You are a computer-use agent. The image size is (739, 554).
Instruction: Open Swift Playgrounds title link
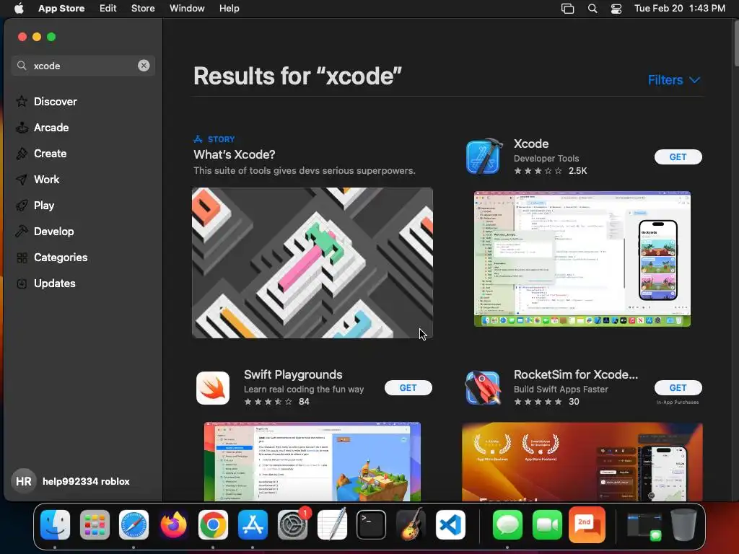293,374
